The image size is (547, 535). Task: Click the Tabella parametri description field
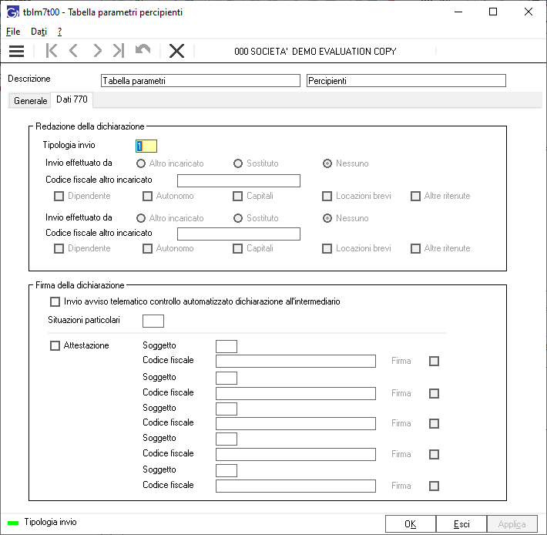(x=200, y=81)
